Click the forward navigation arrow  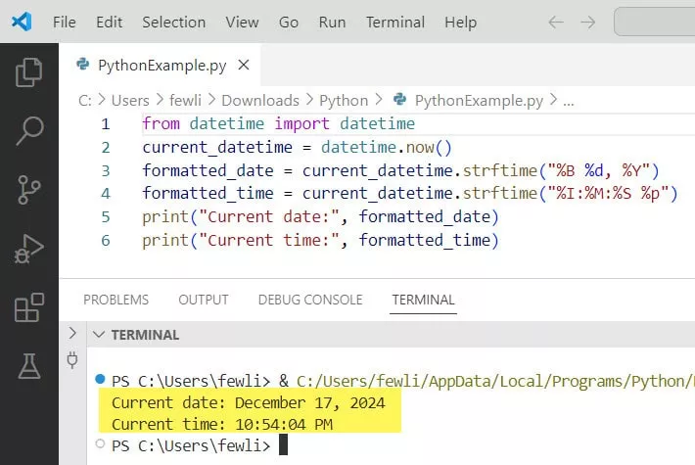pos(587,22)
